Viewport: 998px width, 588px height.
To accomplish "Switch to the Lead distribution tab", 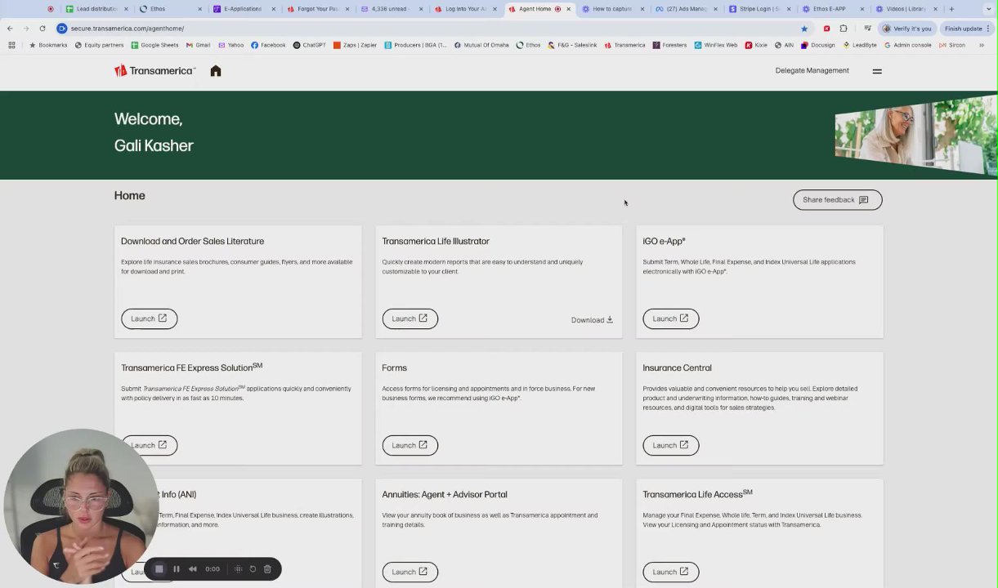I will coord(96,9).
